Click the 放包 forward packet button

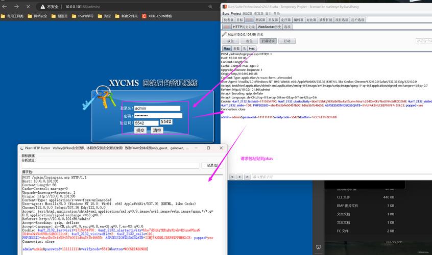click(x=230, y=41)
